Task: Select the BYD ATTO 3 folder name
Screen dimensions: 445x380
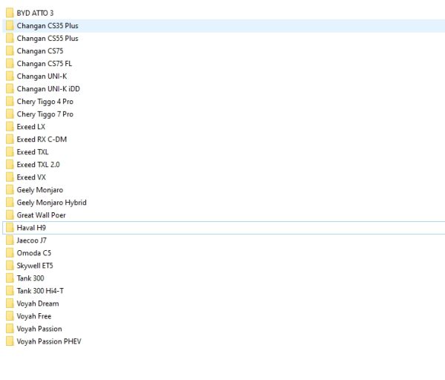Action: coord(35,13)
